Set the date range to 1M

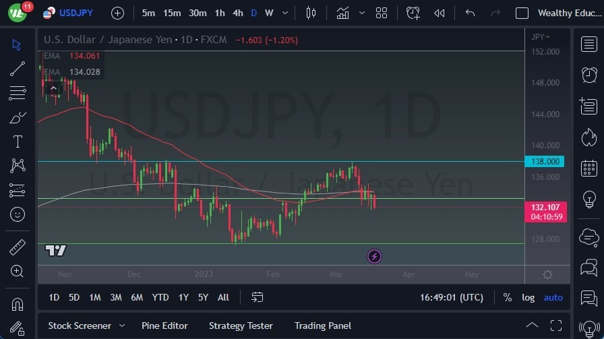95,297
